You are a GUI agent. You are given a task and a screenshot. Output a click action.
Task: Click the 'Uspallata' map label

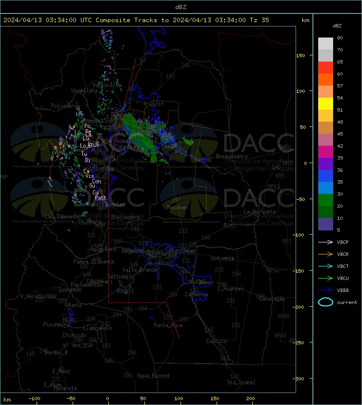click(x=84, y=90)
